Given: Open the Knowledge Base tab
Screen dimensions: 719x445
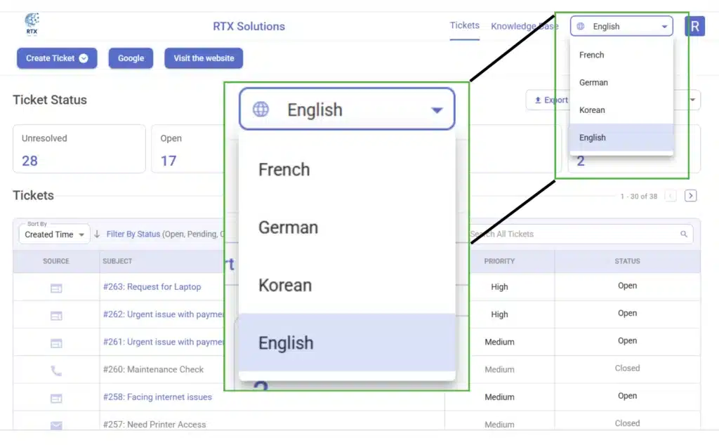Looking at the screenshot, I should click(x=525, y=27).
